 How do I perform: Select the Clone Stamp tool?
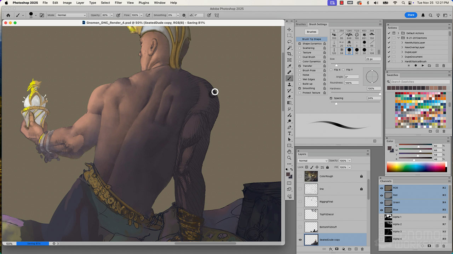289,85
